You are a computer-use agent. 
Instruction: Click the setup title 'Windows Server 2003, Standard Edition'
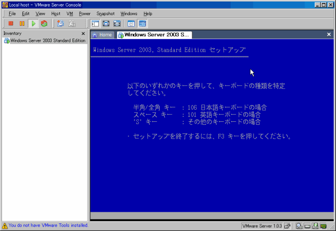(150, 50)
